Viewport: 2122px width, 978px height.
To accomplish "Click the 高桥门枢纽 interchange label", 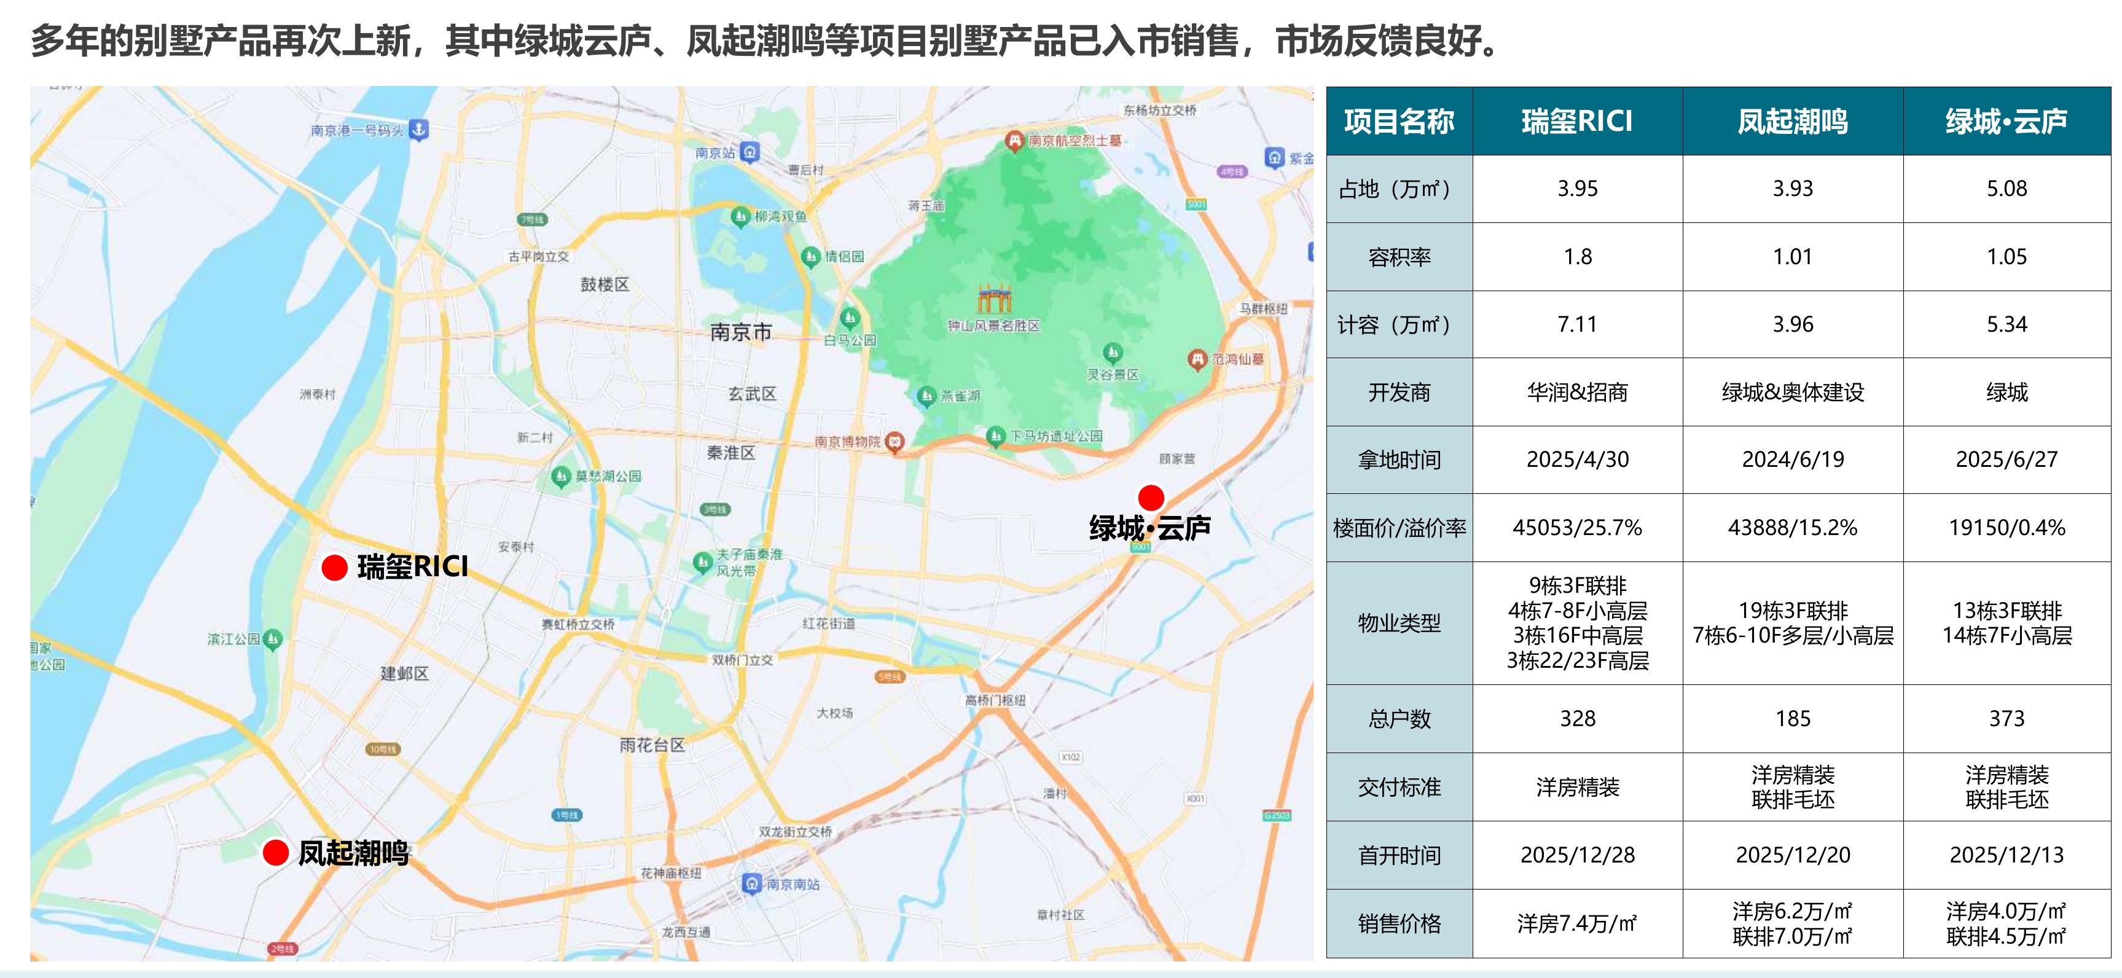I will click(996, 700).
